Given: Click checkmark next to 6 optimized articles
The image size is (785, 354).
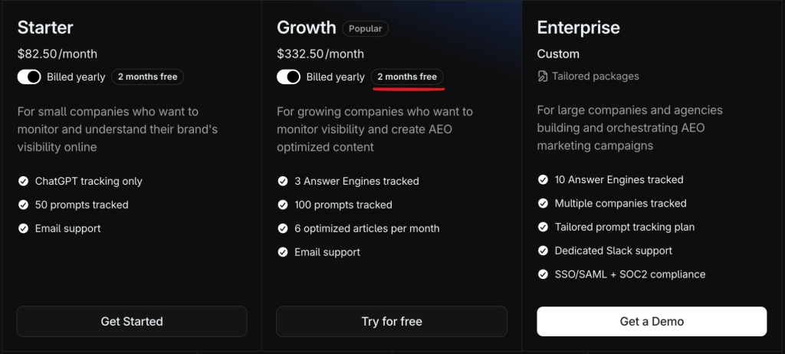Looking at the screenshot, I should pos(282,228).
